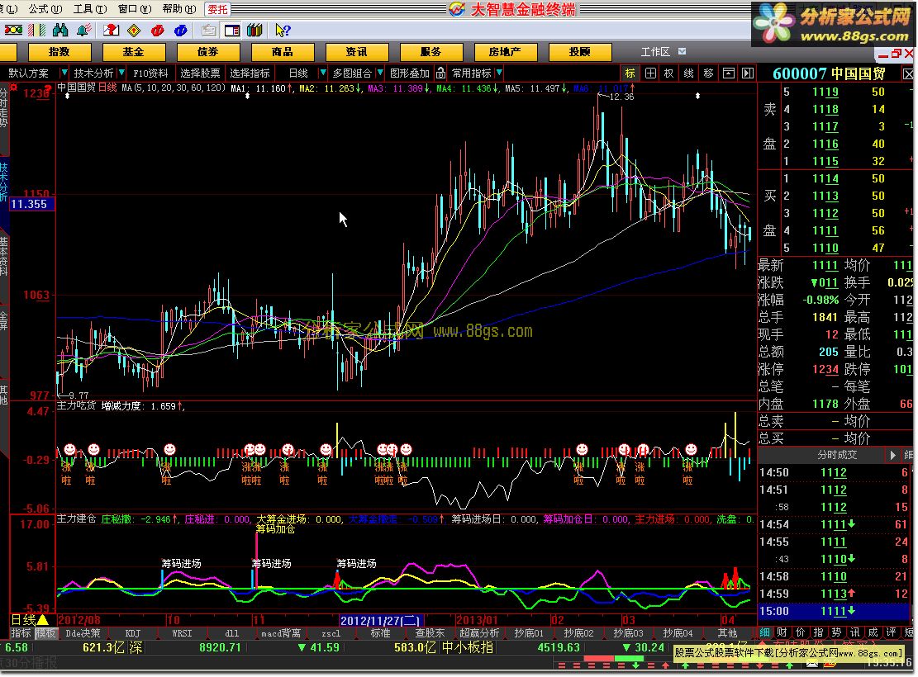
Task: Select the 财 tab in side panel
Action: [782, 632]
